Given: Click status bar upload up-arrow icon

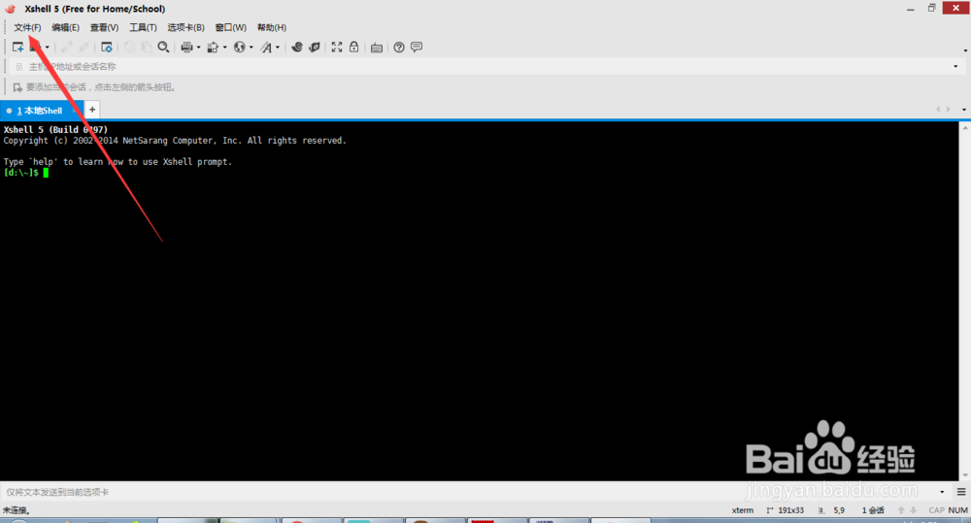Looking at the screenshot, I should pyautogui.click(x=901, y=510).
